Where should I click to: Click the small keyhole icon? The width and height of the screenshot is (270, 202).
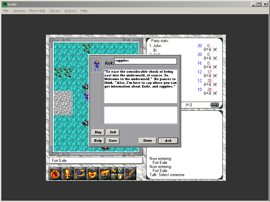point(114,176)
